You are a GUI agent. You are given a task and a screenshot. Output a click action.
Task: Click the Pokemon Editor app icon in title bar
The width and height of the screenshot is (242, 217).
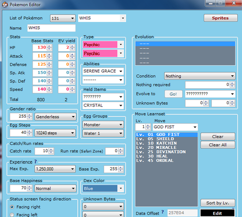click(5, 5)
